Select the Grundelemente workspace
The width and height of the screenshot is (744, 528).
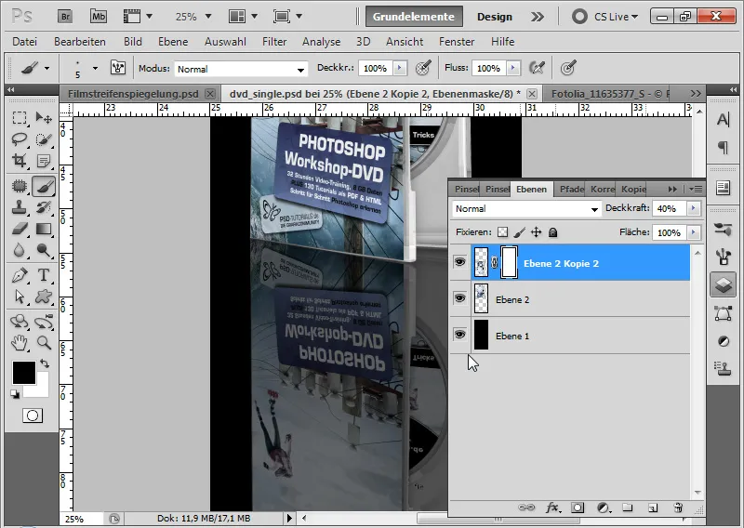click(414, 17)
